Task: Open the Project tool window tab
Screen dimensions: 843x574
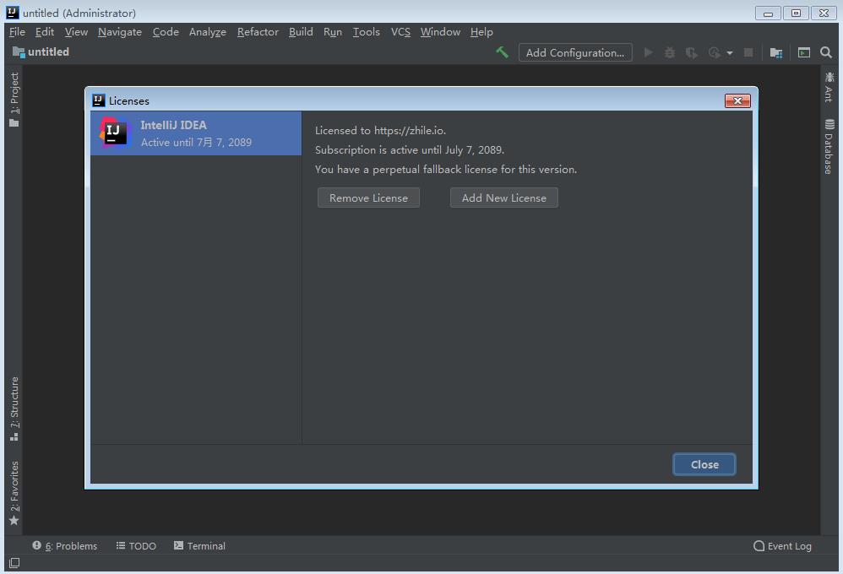Action: pos(14,100)
